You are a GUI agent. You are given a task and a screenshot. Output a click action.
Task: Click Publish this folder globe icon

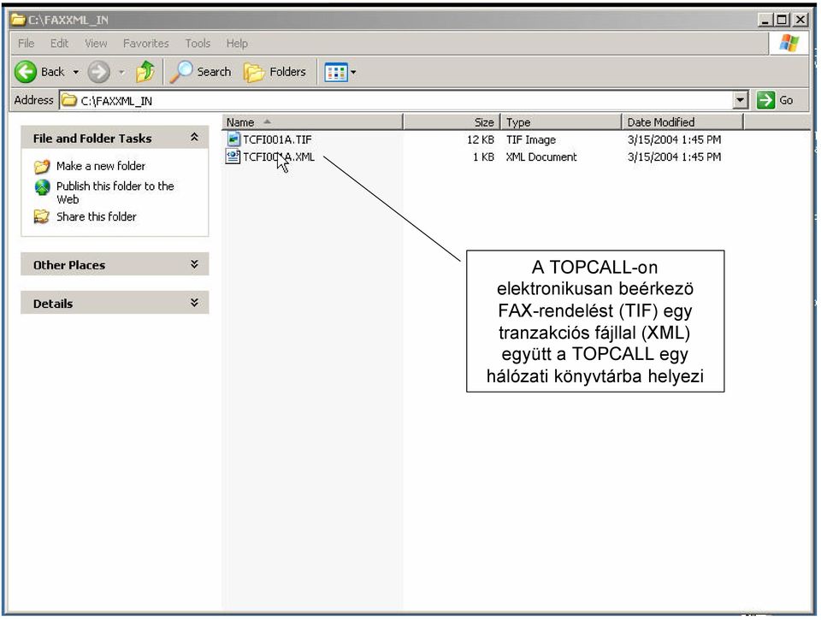tap(42, 187)
